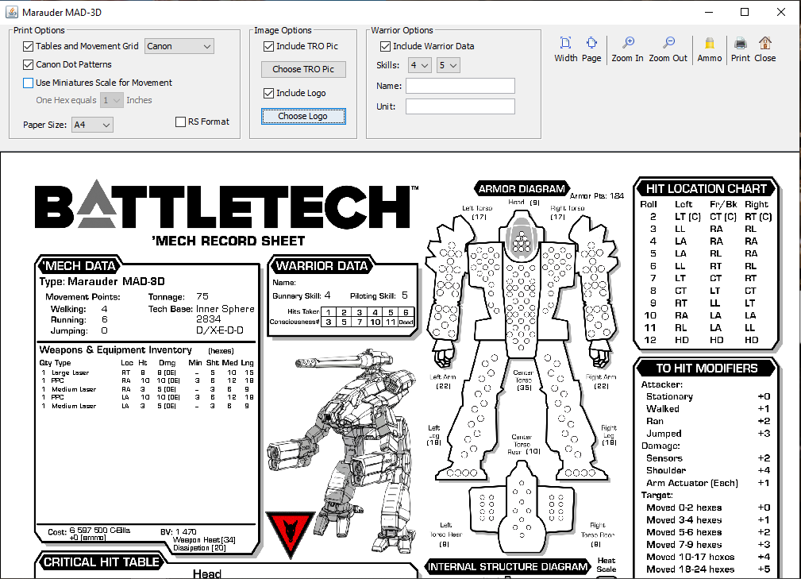Click the warrior Name text field
The height and width of the screenshot is (579, 801).
pyautogui.click(x=460, y=86)
